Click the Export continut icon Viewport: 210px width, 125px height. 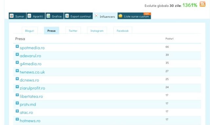[x=67, y=16]
